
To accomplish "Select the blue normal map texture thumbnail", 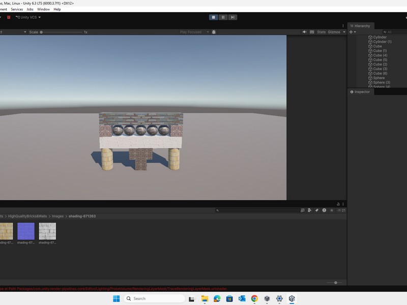I will pos(26,231).
